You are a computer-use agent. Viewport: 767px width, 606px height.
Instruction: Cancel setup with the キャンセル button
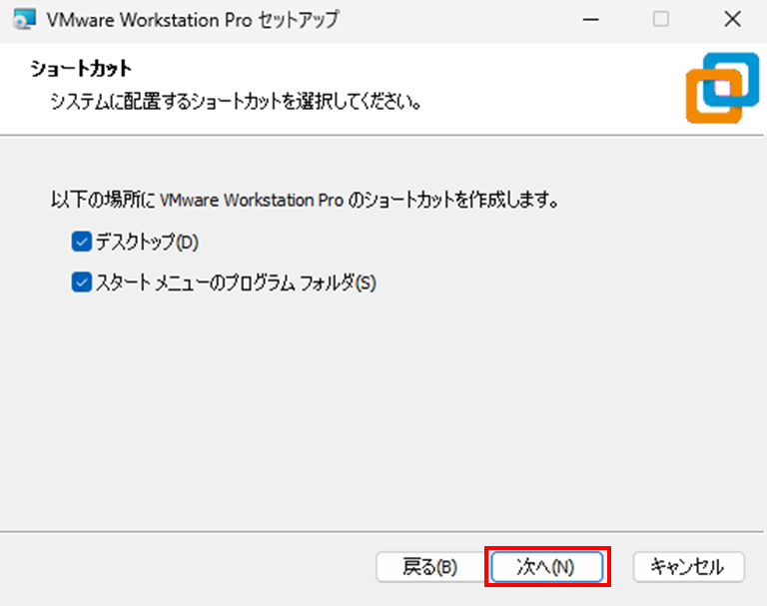tap(688, 567)
